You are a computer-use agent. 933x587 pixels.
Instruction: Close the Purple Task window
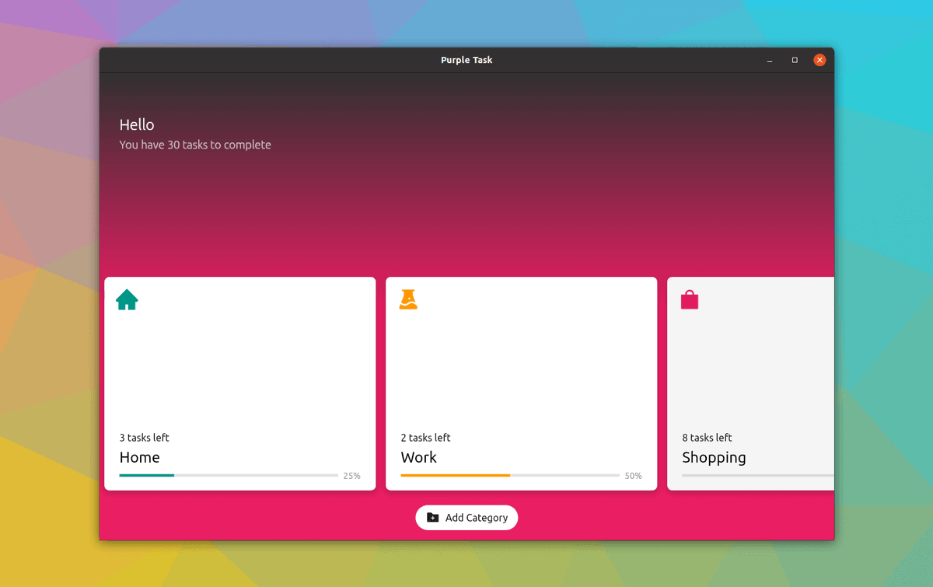click(x=819, y=60)
